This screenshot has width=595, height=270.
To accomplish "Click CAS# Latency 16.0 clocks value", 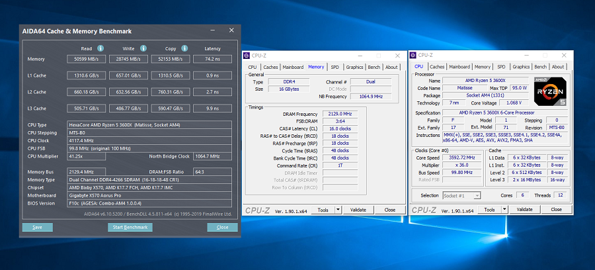I will [340, 129].
